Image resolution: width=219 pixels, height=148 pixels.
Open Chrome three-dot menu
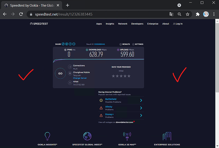click(x=214, y=14)
